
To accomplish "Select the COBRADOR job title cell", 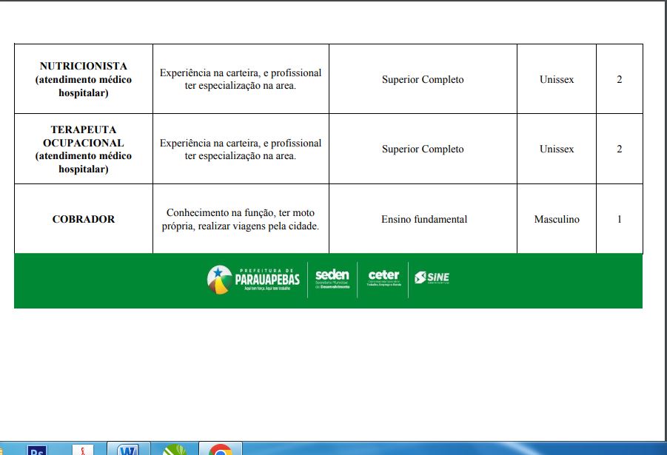I will (x=82, y=219).
